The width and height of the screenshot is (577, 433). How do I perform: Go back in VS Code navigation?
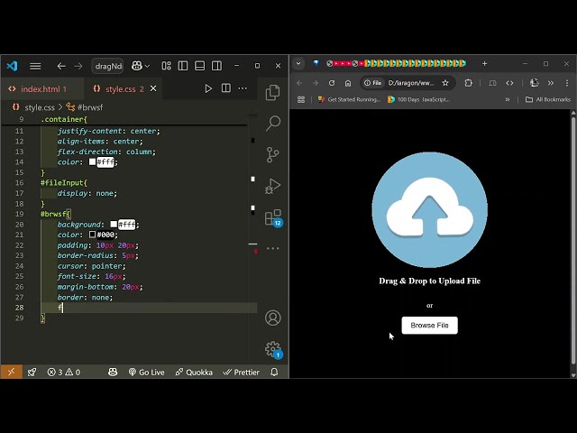61,66
